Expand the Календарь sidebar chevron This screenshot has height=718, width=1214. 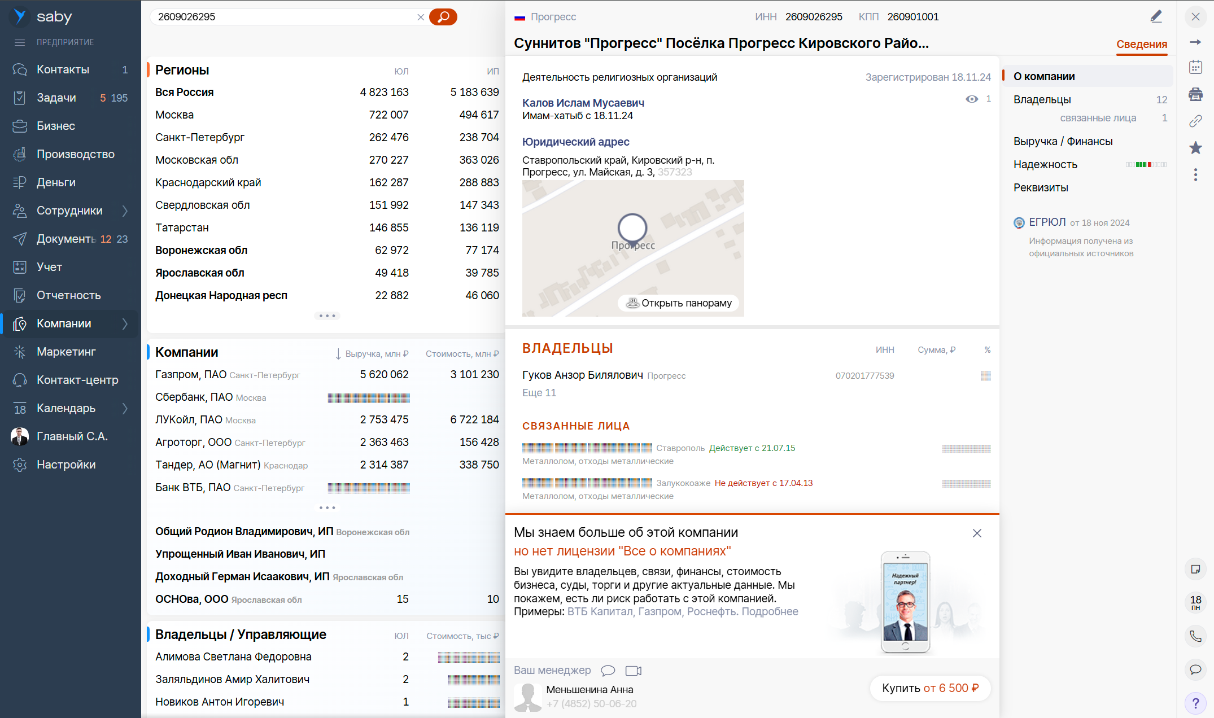[125, 408]
